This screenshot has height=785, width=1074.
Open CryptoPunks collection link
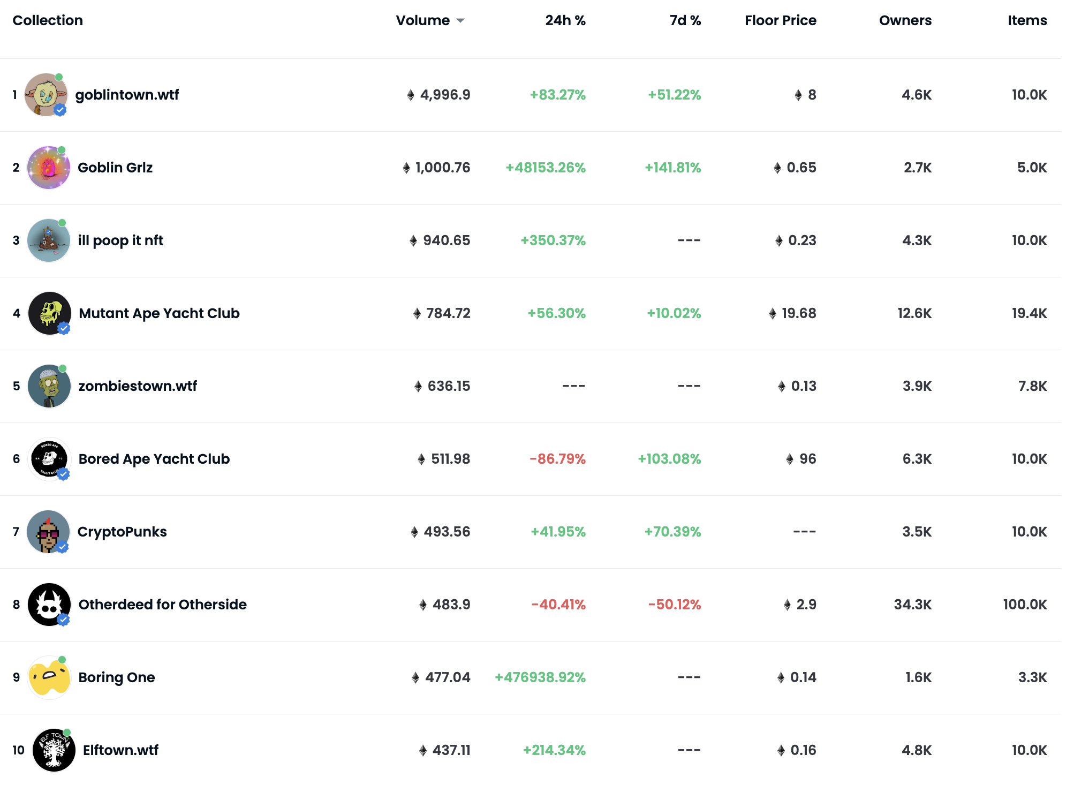pyautogui.click(x=122, y=532)
